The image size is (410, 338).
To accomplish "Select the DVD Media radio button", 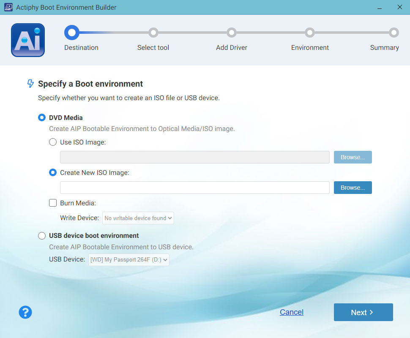I will 42,118.
